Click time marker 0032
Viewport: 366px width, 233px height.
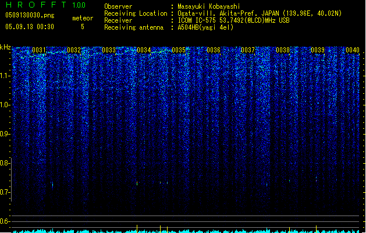coord(74,50)
